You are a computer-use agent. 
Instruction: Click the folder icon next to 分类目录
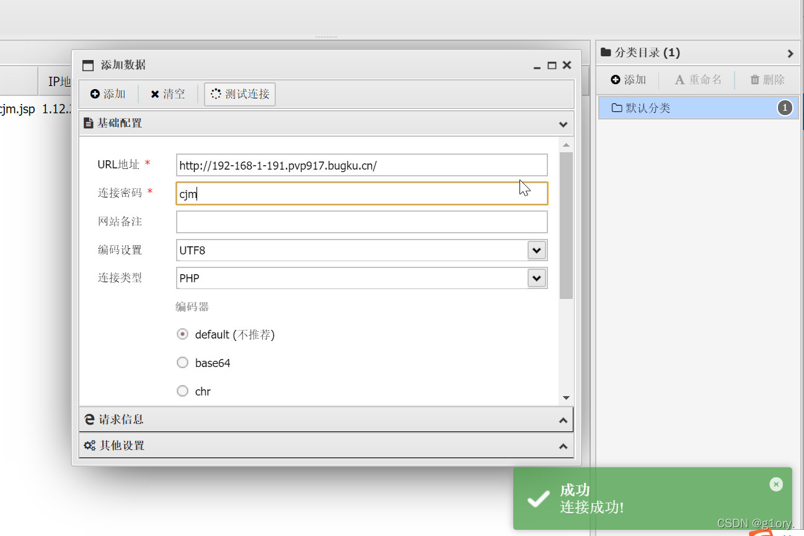(606, 53)
